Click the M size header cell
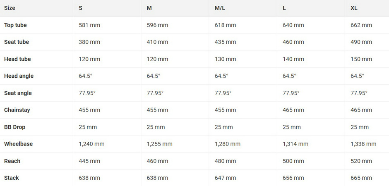 click(x=149, y=8)
